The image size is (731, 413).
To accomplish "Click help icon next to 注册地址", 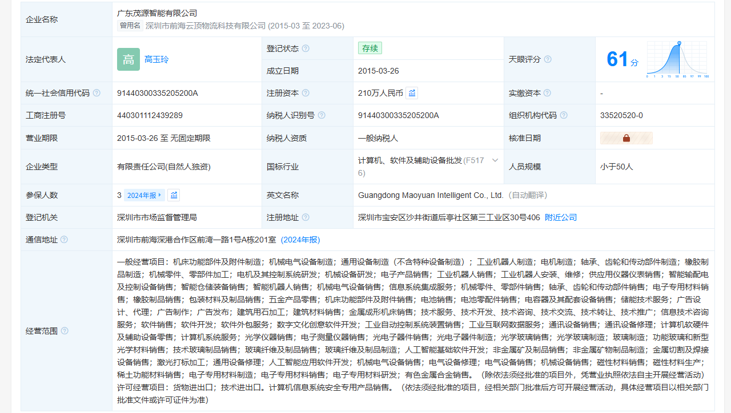I will [x=306, y=217].
